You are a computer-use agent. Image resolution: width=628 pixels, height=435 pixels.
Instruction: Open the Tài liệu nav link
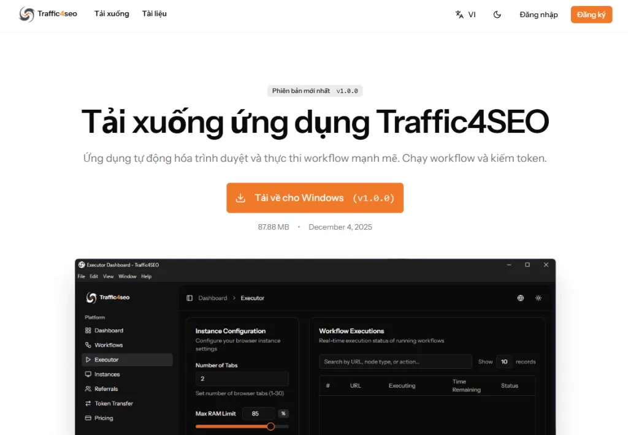click(154, 13)
